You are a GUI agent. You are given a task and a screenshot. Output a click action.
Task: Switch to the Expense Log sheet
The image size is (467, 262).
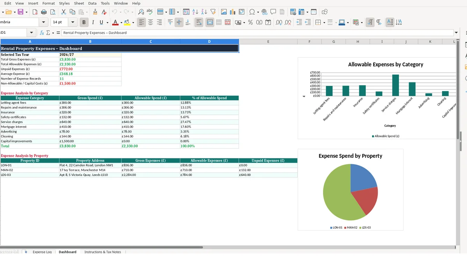pyautogui.click(x=42, y=252)
